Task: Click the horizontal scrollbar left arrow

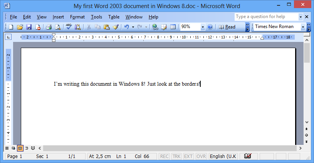Action: (40, 148)
